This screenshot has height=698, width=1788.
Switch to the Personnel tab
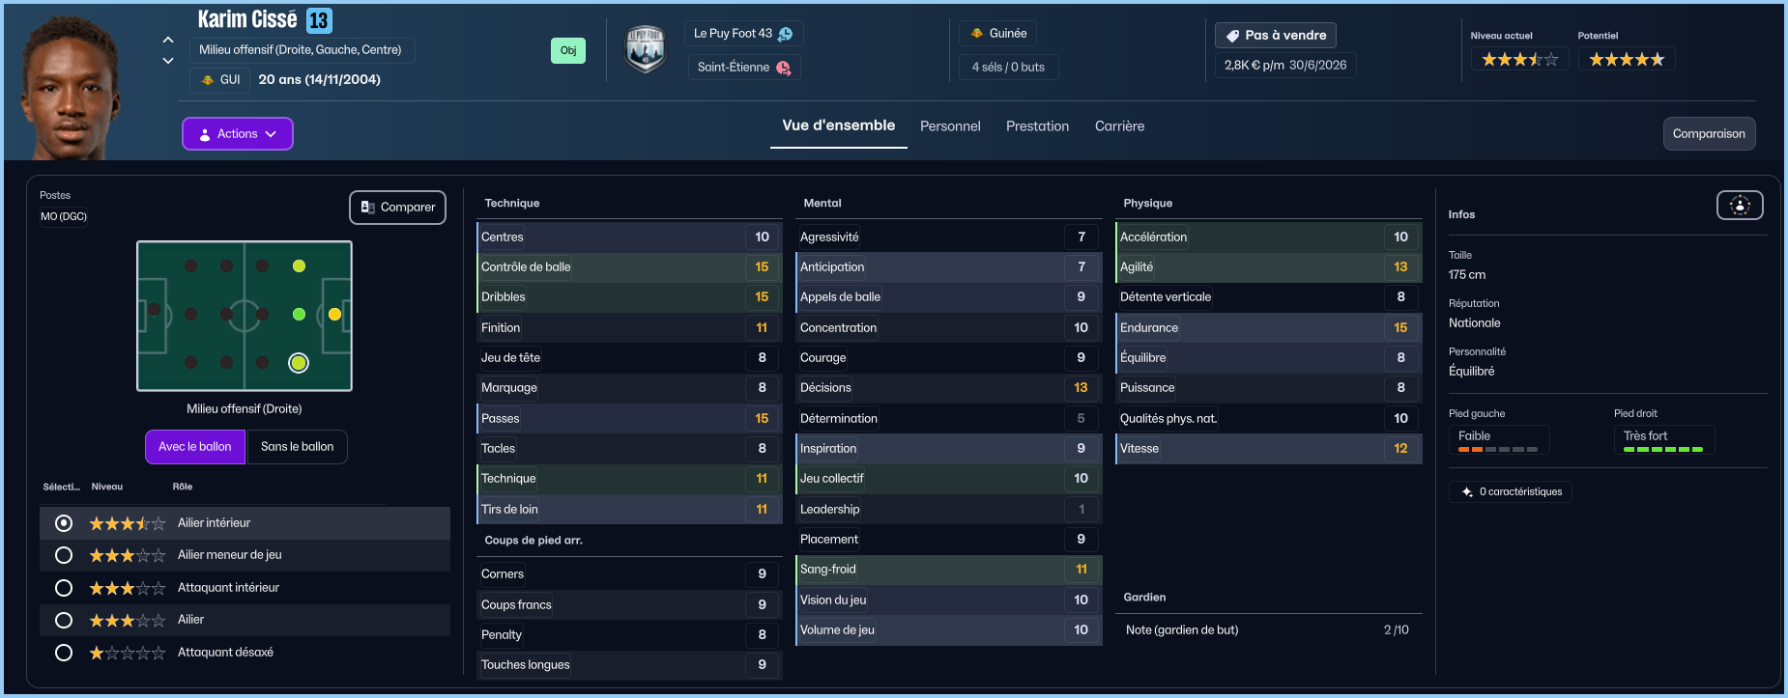(x=950, y=126)
